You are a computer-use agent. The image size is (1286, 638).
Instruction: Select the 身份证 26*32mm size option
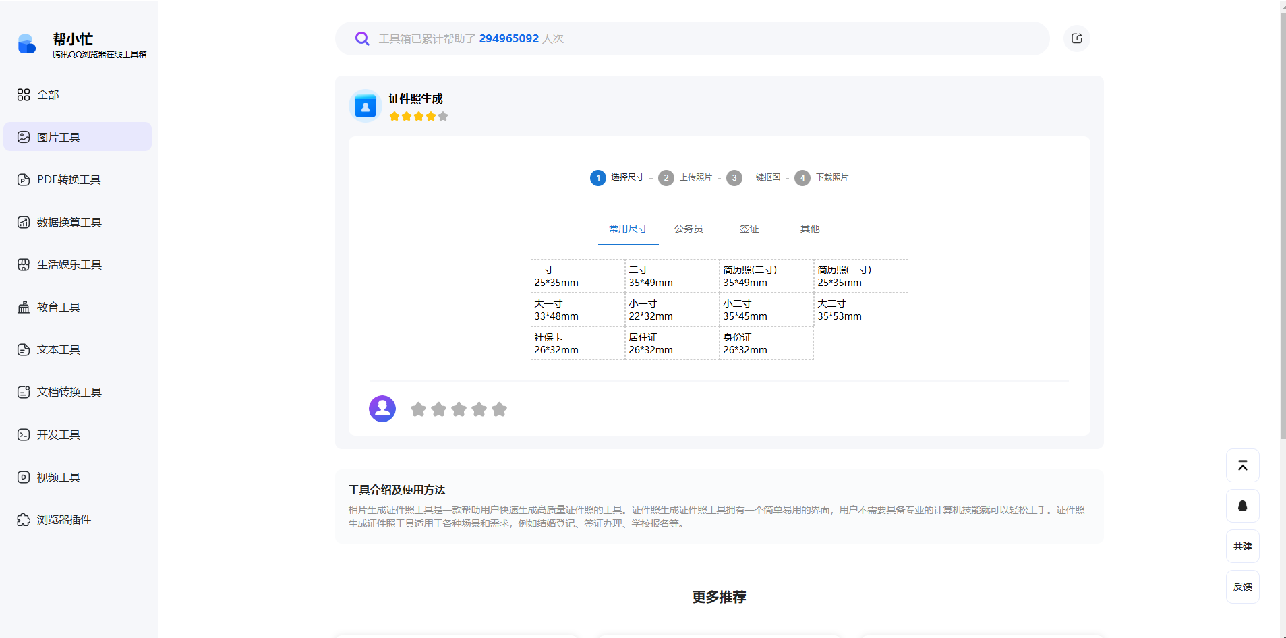click(765, 343)
